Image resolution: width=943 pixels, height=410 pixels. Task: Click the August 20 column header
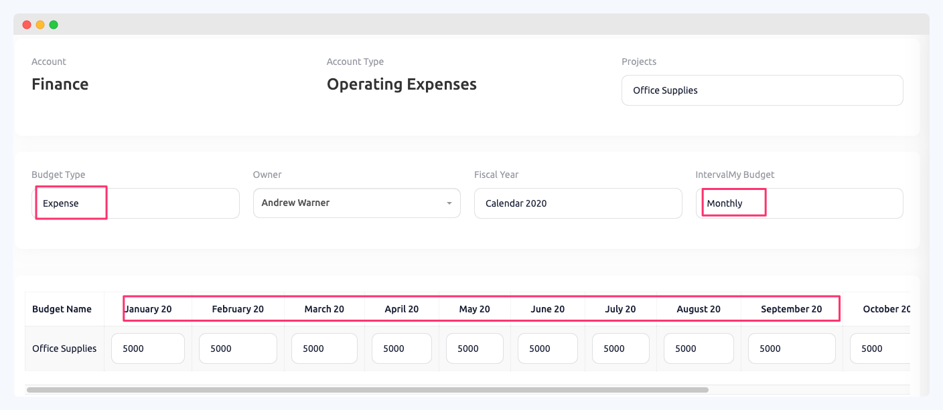coord(699,308)
